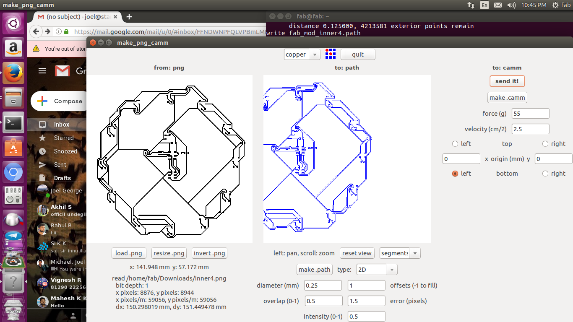The image size is (573, 322).
Task: Select the bottom left origin radio
Action: click(455, 174)
